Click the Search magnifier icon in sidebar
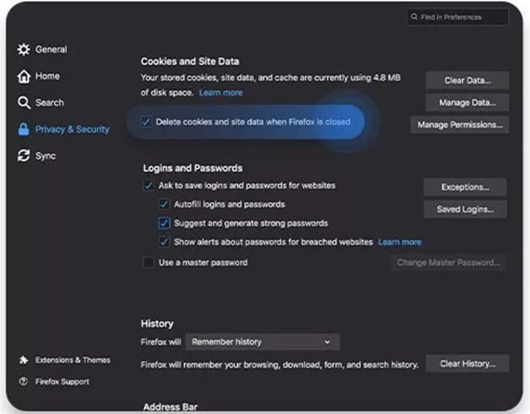The height and width of the screenshot is (414, 530). click(x=24, y=103)
